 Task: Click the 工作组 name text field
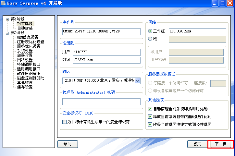[x=197, y=31]
